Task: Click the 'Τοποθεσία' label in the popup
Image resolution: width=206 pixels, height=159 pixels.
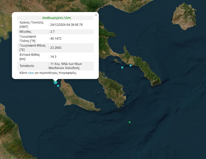Action: pyautogui.click(x=27, y=66)
